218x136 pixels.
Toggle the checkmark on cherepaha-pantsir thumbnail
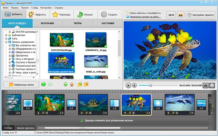click(73, 68)
